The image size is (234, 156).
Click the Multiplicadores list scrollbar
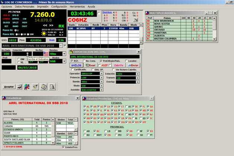[x=214, y=29]
